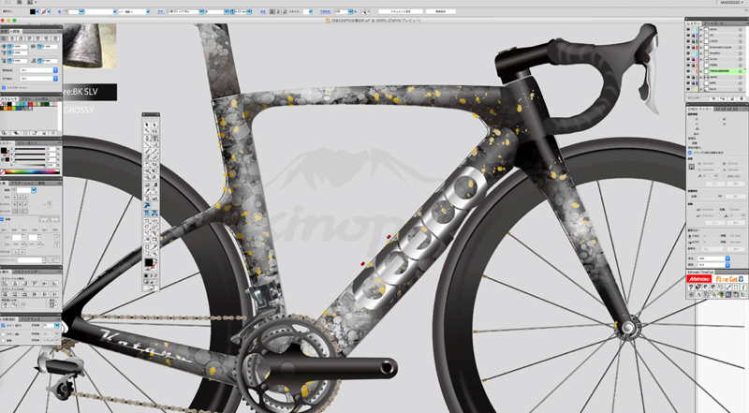Hide the green highlighted layer
Screen dimensions: 749x413
click(x=688, y=71)
